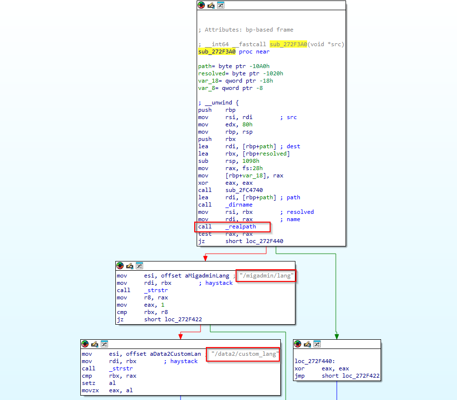Click group icon on loc_272F440 block
The image size is (457, 400).
pyautogui.click(x=317, y=344)
